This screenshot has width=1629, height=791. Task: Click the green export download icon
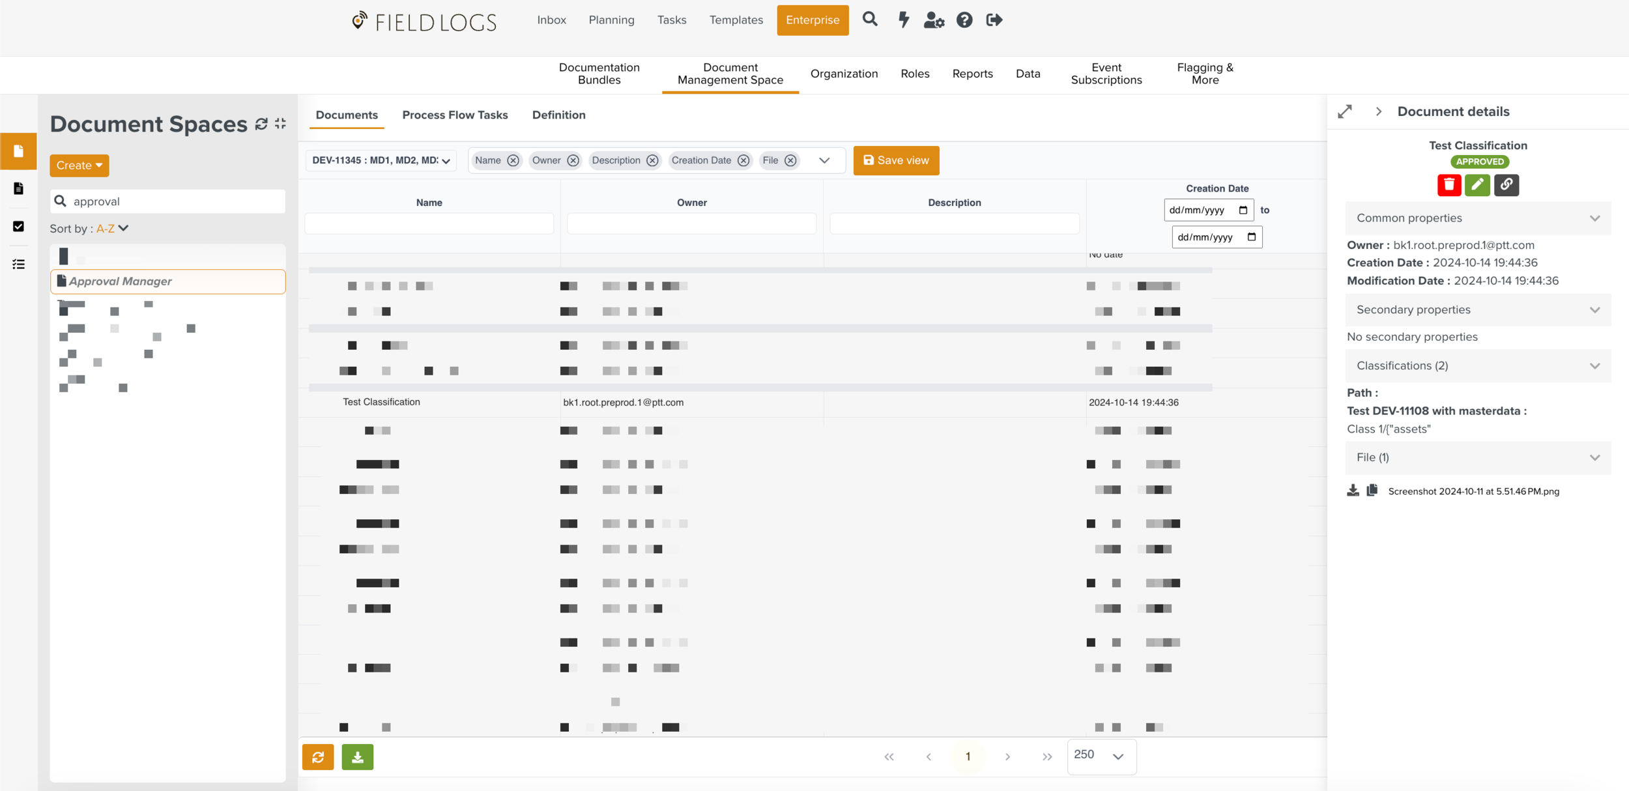(x=357, y=756)
